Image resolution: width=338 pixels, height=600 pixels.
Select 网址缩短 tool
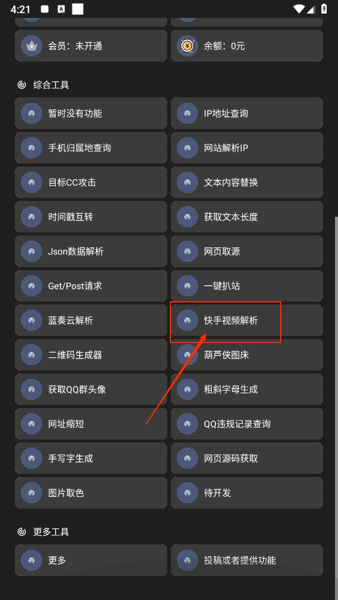[91, 424]
